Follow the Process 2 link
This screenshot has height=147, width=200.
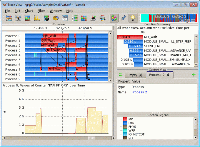139,92
